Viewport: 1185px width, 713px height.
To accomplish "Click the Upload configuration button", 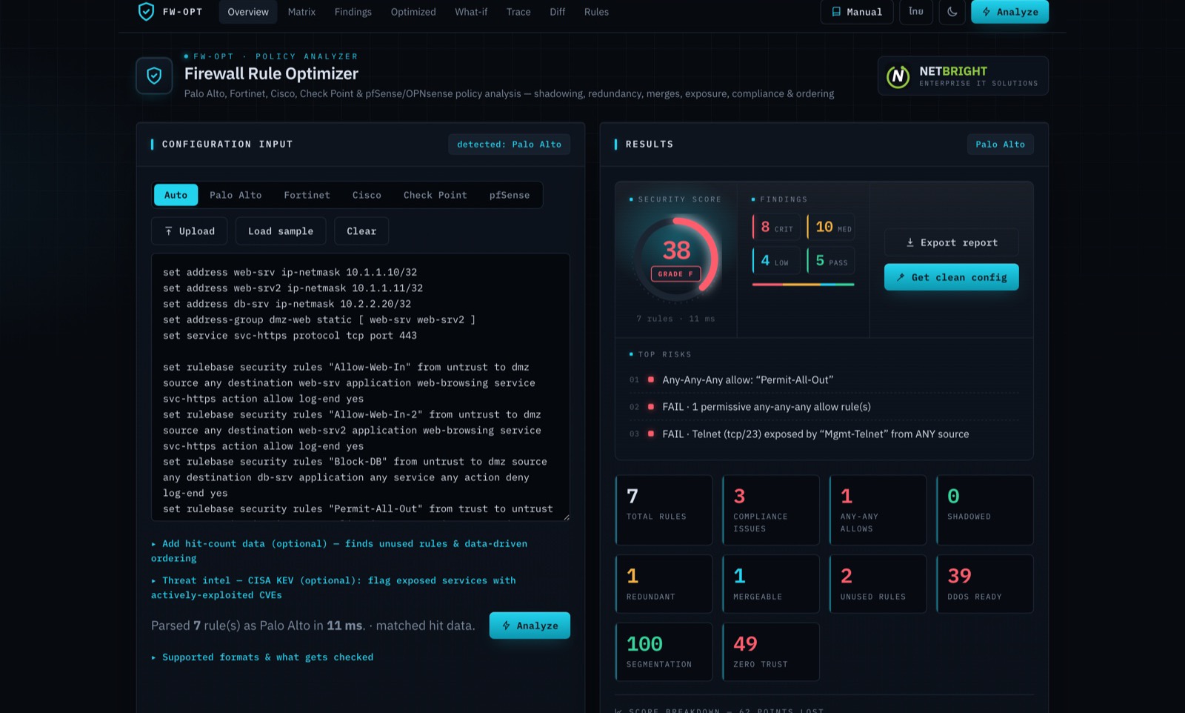I will point(190,231).
